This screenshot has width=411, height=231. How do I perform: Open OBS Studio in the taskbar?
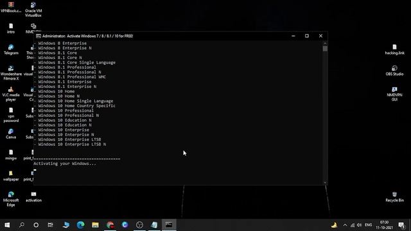point(139,225)
